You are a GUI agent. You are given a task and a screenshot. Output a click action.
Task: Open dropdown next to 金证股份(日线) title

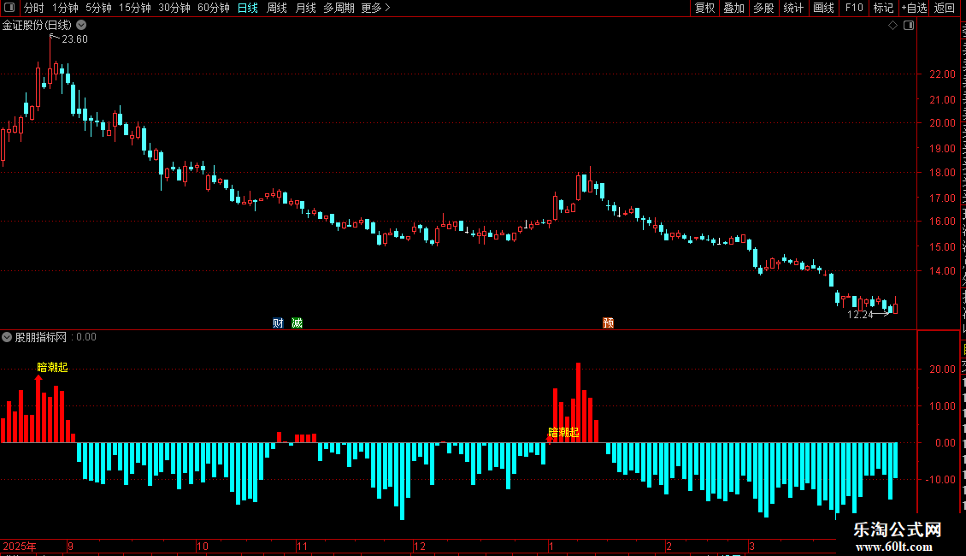(x=81, y=26)
